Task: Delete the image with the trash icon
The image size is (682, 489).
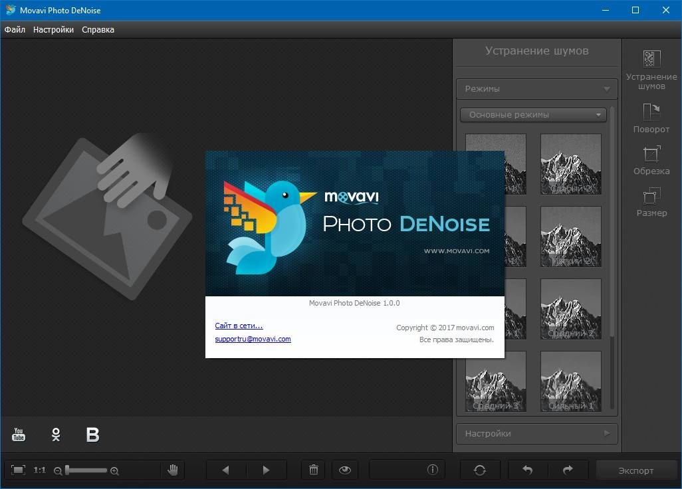Action: (314, 470)
